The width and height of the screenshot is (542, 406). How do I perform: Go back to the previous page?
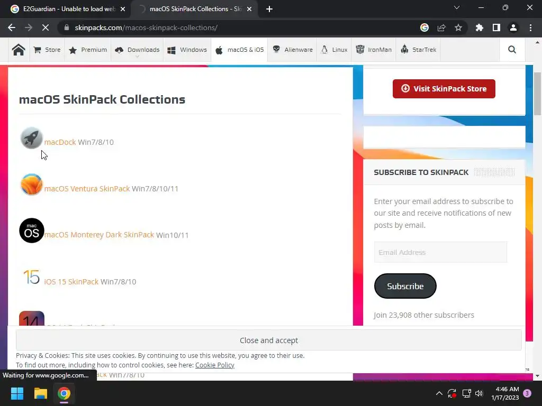(12, 27)
